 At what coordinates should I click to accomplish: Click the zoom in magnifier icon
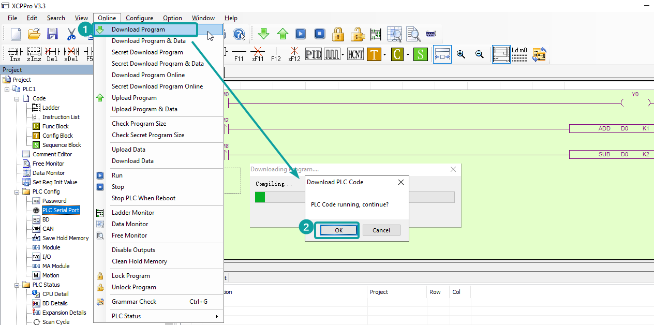460,54
